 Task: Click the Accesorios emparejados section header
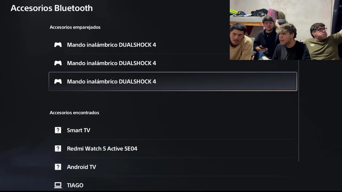click(x=75, y=27)
